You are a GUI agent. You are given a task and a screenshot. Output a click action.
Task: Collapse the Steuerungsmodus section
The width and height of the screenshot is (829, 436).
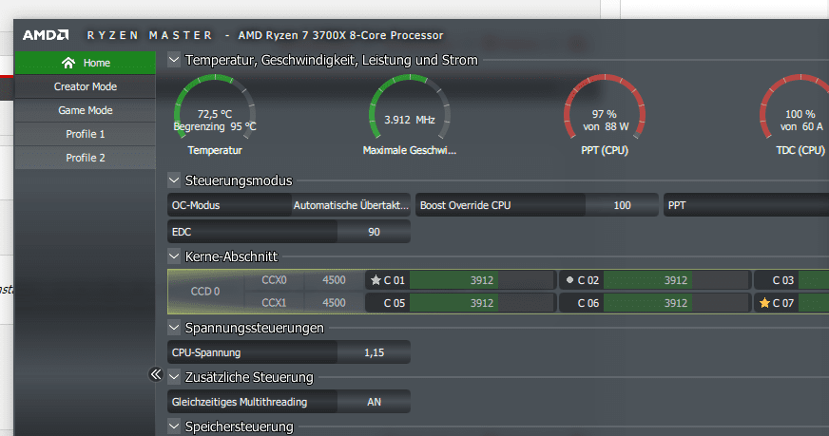tap(174, 180)
